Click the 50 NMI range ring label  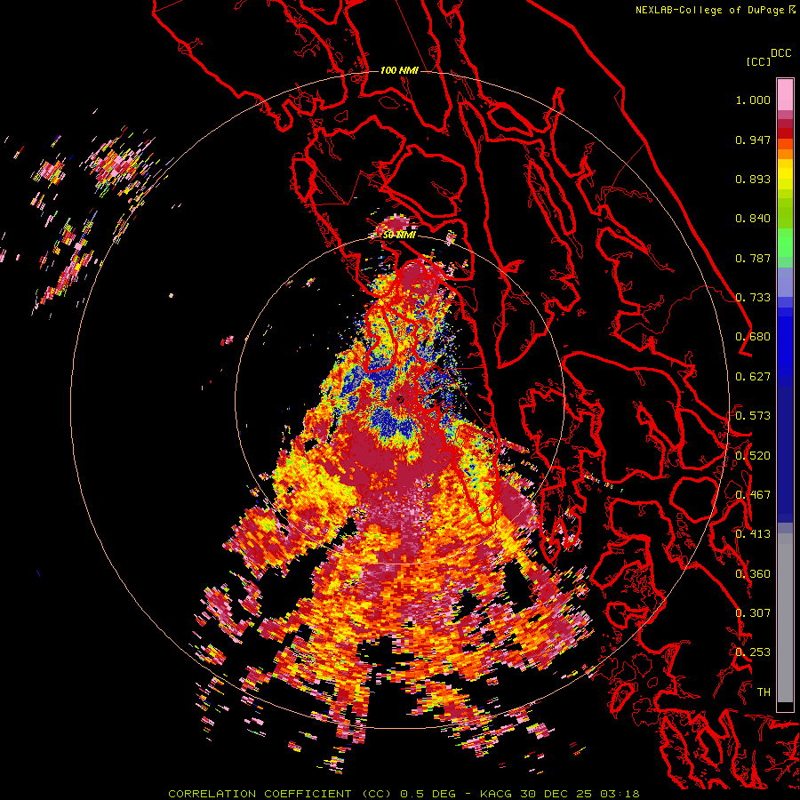coord(399,236)
